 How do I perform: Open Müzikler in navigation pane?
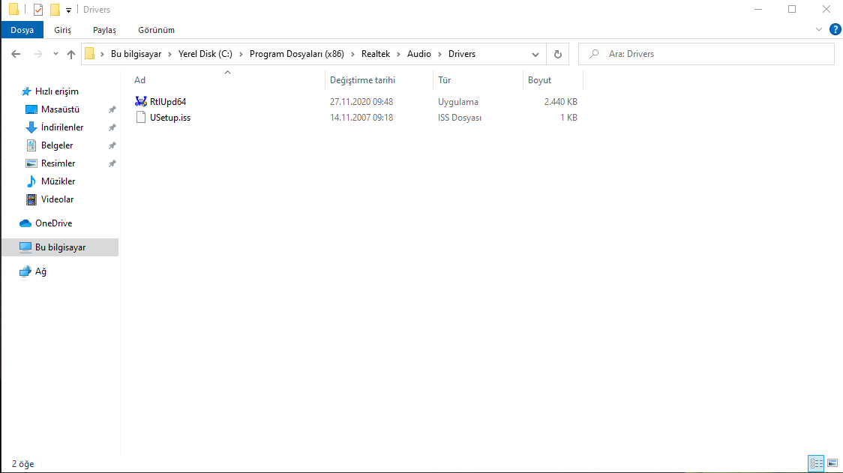pyautogui.click(x=58, y=181)
